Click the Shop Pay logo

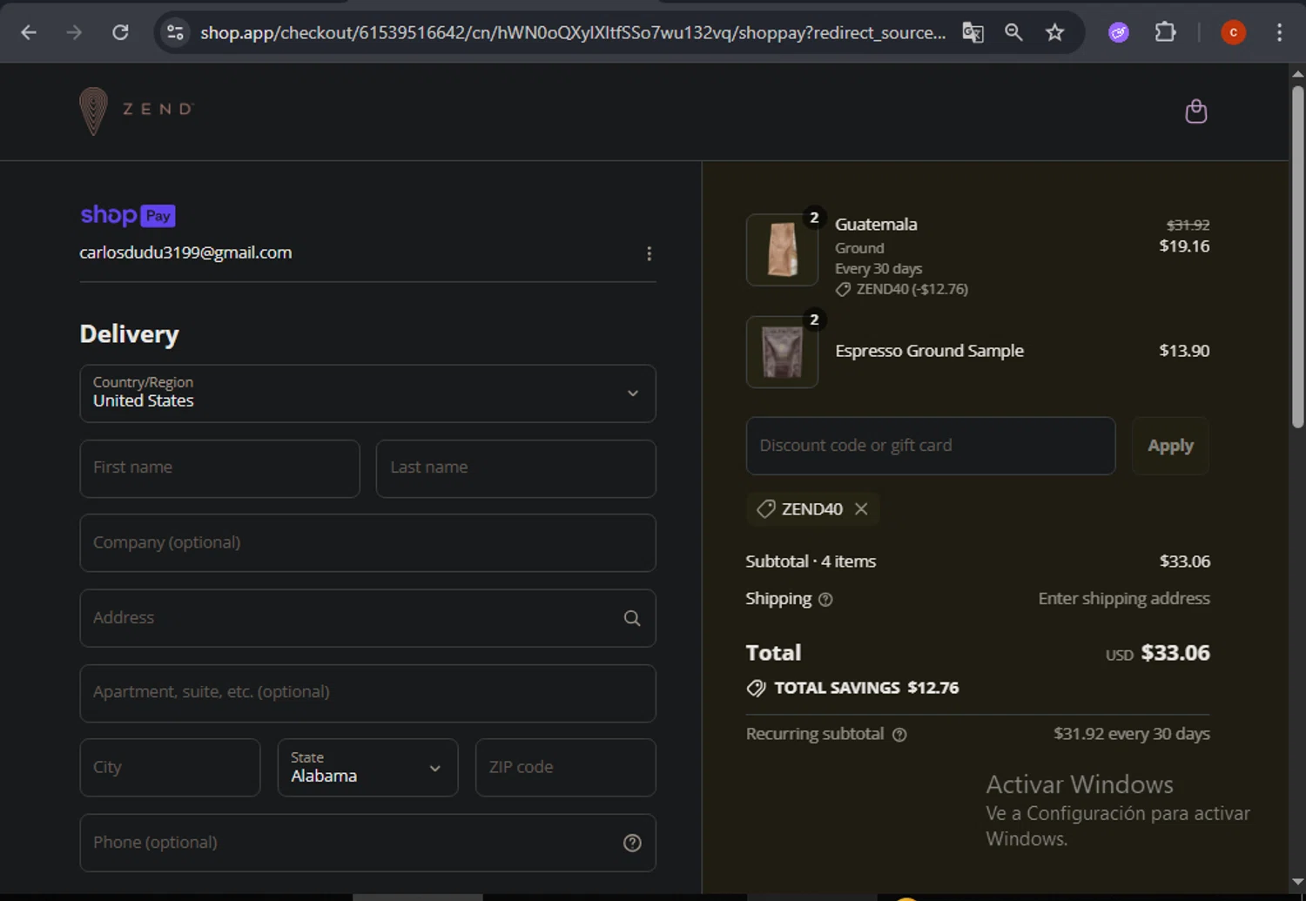pyautogui.click(x=128, y=215)
